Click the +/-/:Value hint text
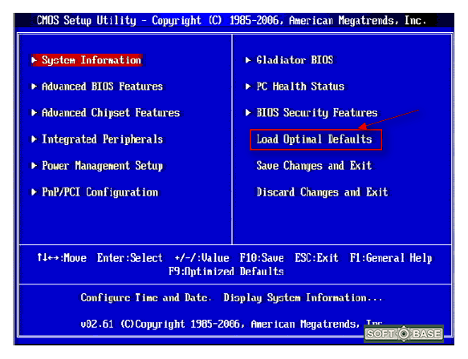468x359 pixels. [202, 258]
